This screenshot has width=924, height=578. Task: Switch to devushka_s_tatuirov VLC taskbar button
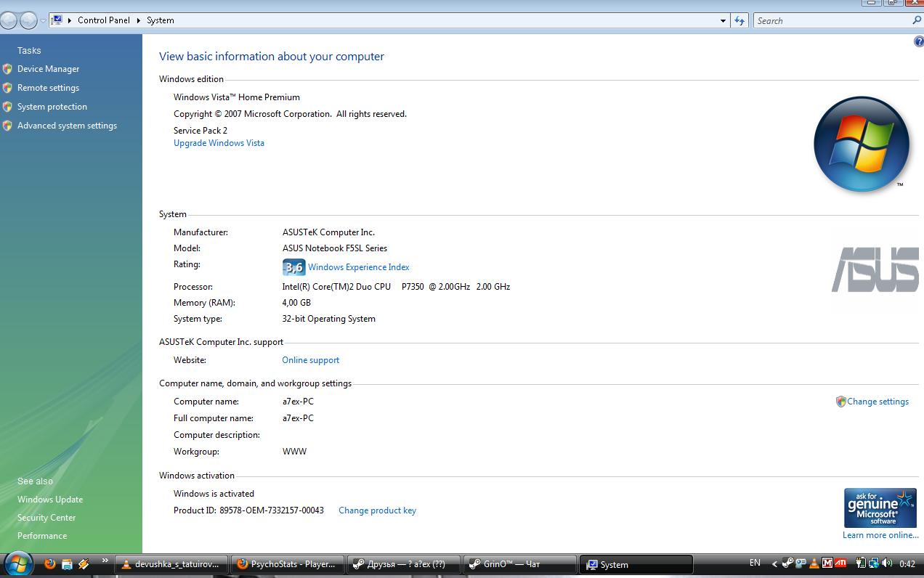(171, 564)
